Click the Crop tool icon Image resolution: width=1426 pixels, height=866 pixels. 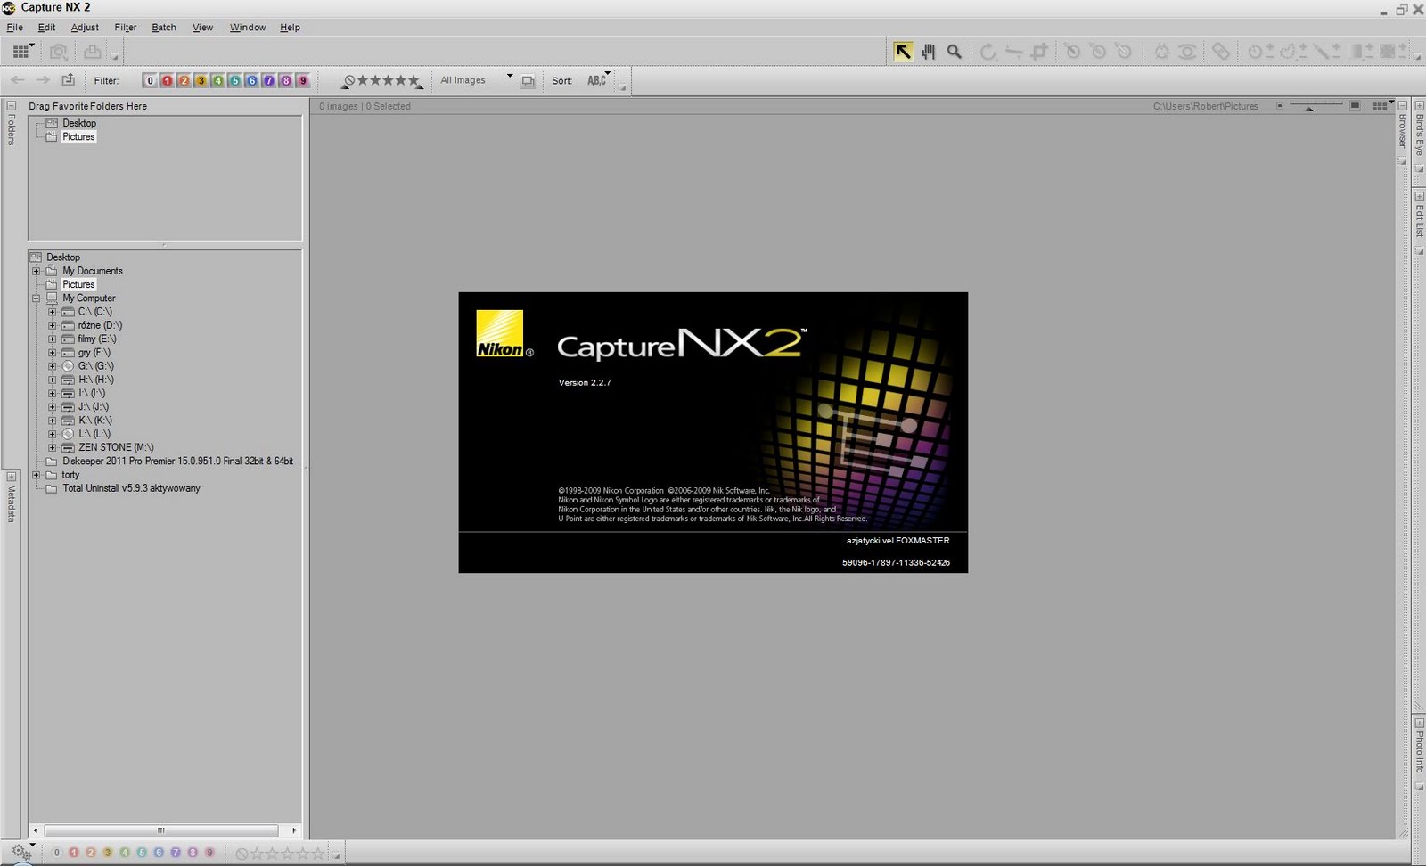coord(1039,52)
